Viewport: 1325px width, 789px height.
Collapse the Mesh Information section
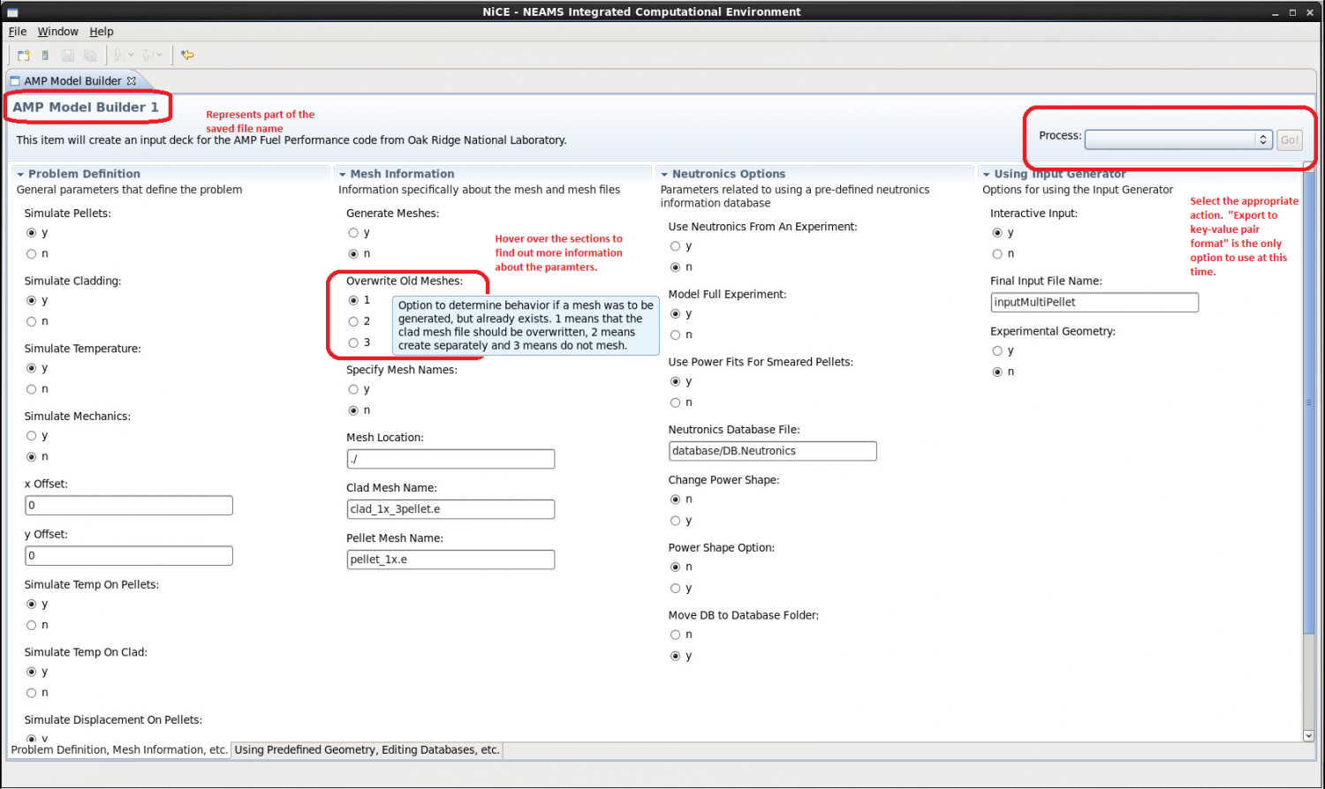pos(343,175)
